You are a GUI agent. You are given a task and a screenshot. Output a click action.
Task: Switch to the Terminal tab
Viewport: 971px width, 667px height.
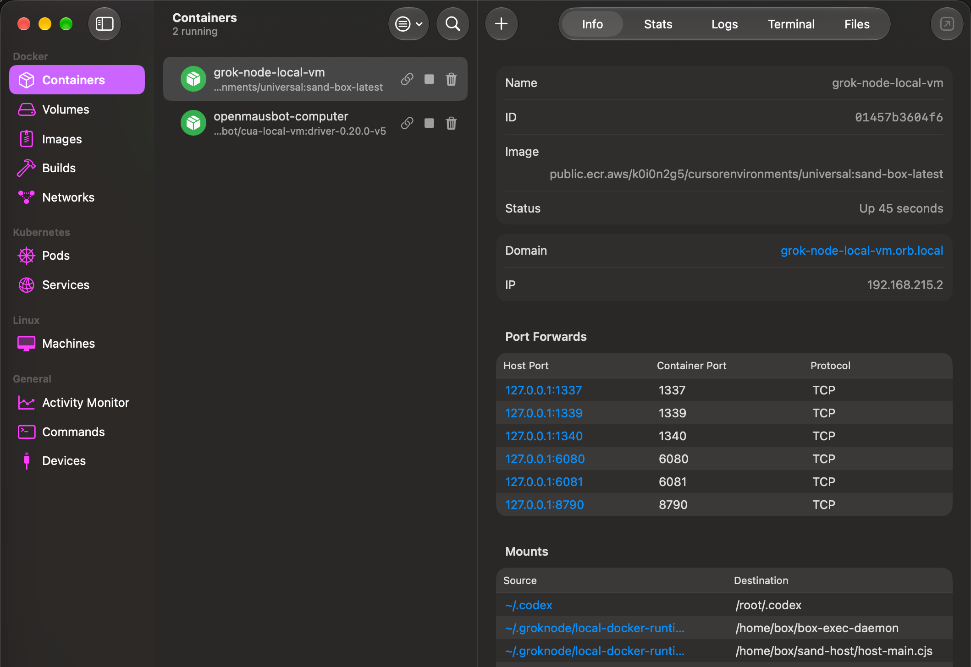click(x=791, y=24)
